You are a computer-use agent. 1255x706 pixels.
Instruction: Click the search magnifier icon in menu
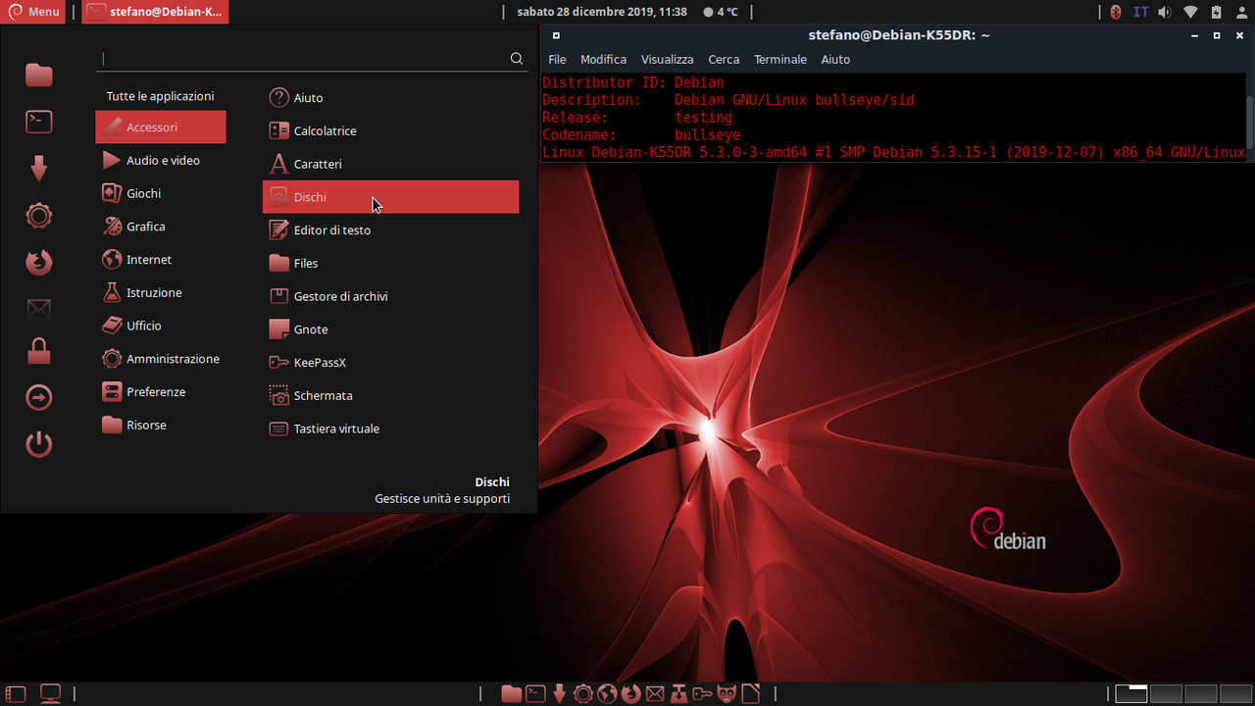(x=517, y=59)
